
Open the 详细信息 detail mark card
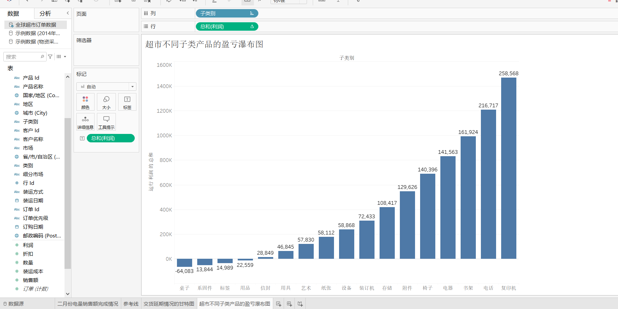tap(85, 122)
